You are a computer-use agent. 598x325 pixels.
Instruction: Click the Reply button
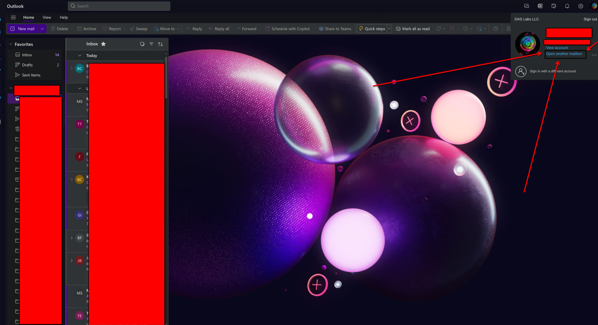point(194,29)
